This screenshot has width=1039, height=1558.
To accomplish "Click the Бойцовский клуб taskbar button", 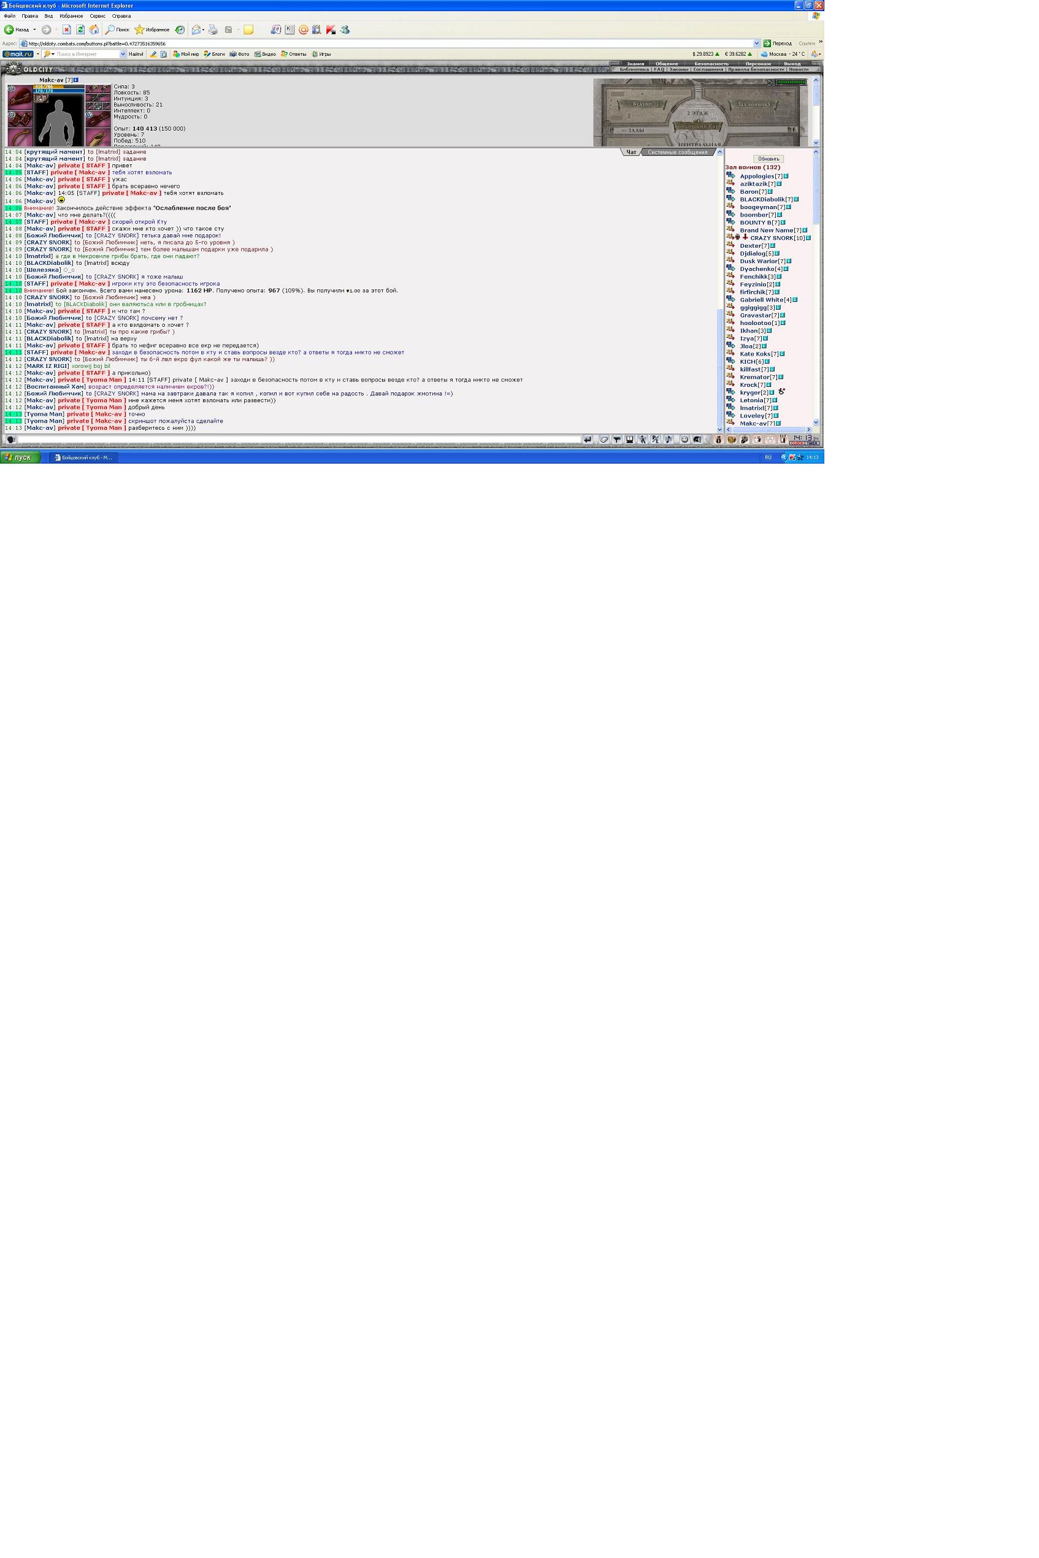I will pyautogui.click(x=84, y=458).
